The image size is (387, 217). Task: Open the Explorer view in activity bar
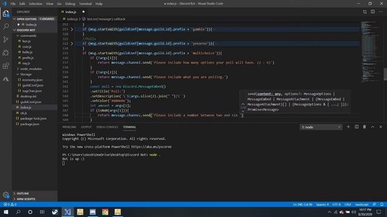(5, 13)
